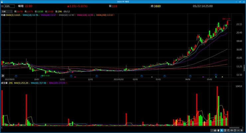Screen dimensions: 246x133
Task: Click the SMA(5) 13.63 indicator label
Action: click(x=14, y=15)
